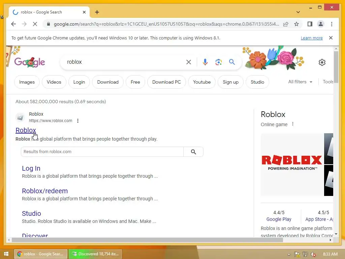The image size is (345, 259).
Task: Select the Download filter chip
Action: [108, 82]
